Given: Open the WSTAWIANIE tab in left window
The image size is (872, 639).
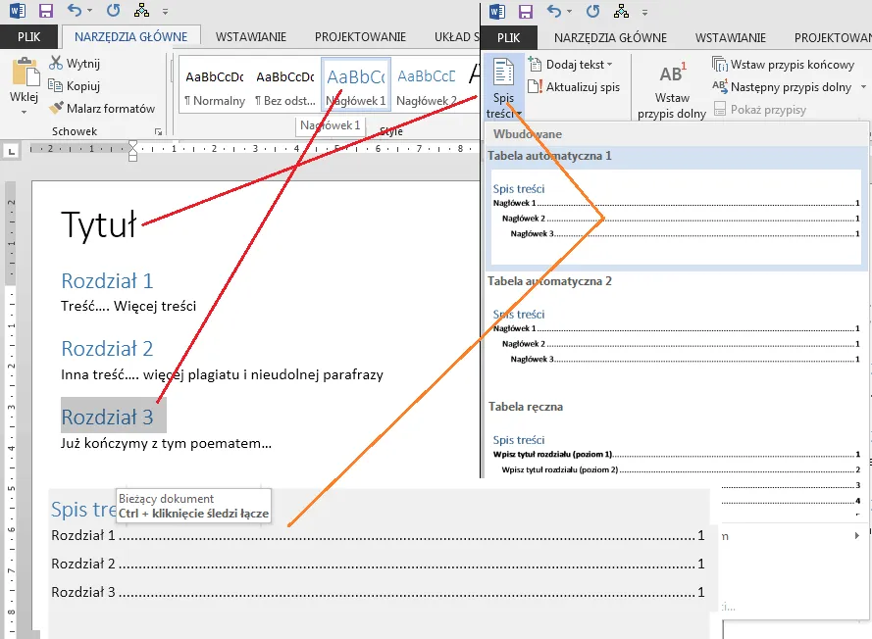Looking at the screenshot, I should [x=250, y=37].
